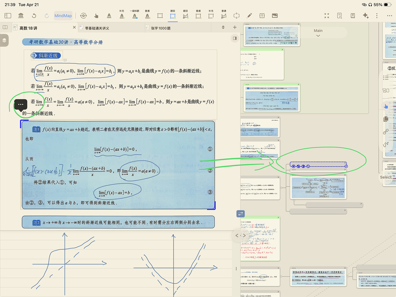Image resolution: width=396 pixels, height=297 pixels.
Task: Toggle the right panel in document view
Action: pos(235,38)
